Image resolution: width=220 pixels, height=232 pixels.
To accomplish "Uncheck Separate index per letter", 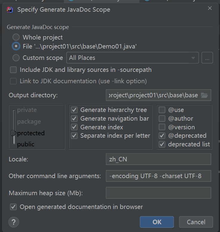I will tap(74, 136).
